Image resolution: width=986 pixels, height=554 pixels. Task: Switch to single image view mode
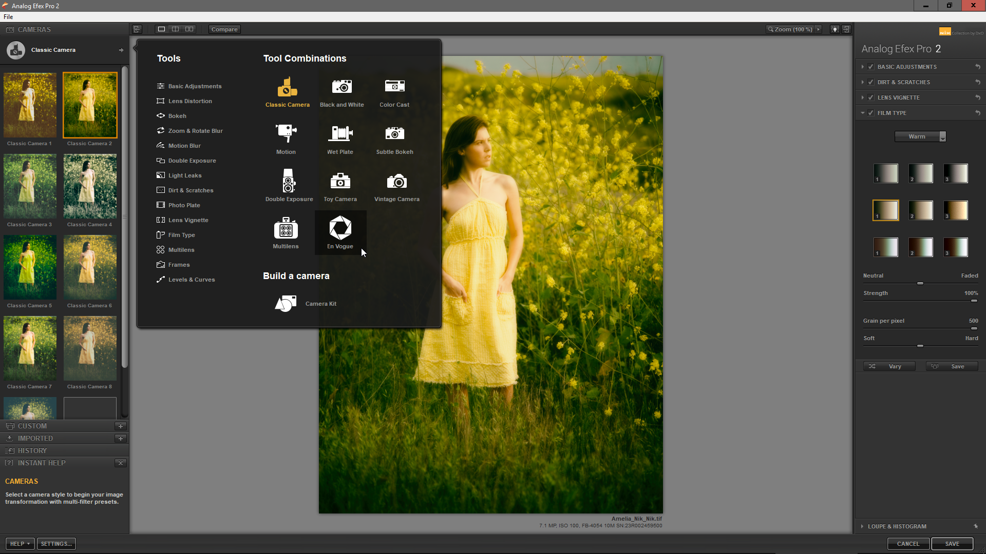click(x=161, y=29)
